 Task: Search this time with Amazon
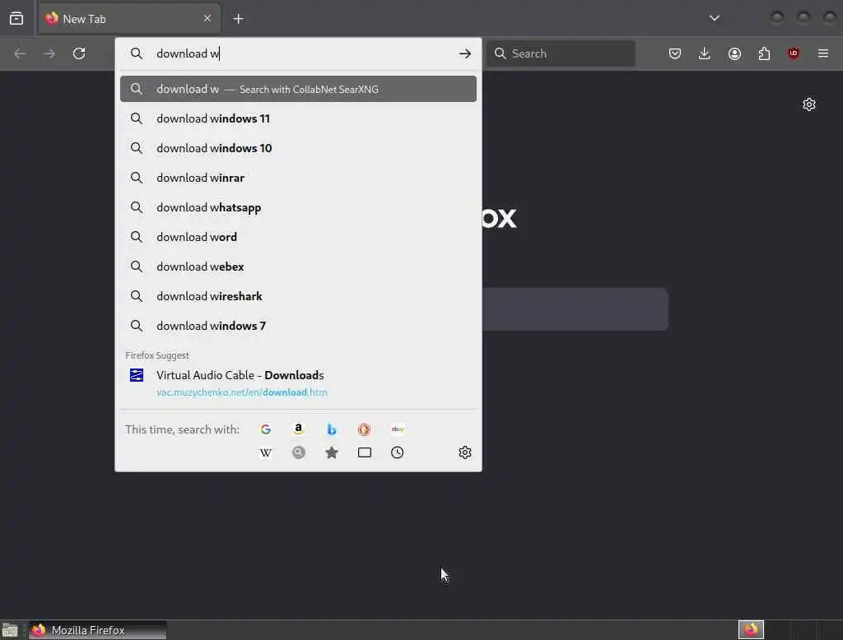click(x=298, y=429)
